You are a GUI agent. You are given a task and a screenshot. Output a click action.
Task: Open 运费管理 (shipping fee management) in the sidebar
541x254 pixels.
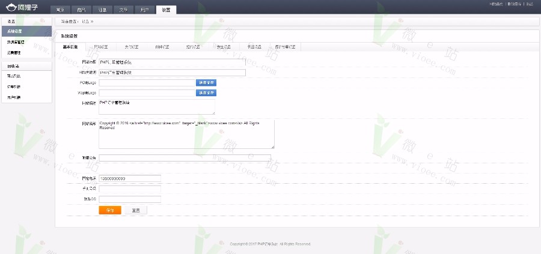(26, 53)
